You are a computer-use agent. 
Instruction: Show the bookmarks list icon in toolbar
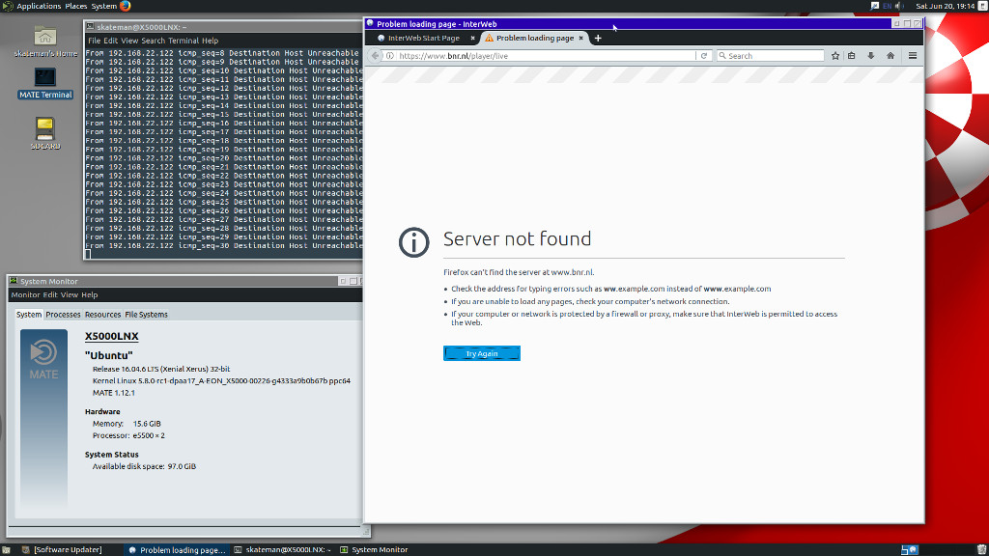[x=852, y=56]
